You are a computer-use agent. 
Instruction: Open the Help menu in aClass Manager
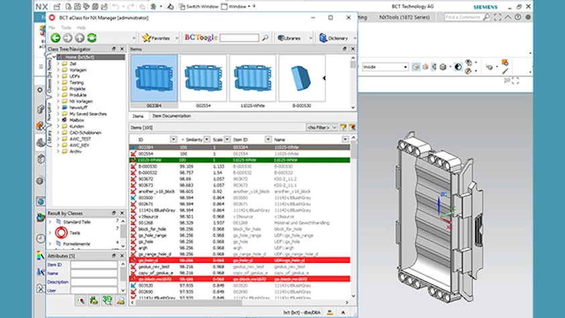pos(81,28)
